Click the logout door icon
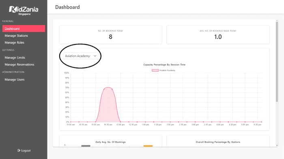Viewport: 284px width, 159px height. coord(19,151)
